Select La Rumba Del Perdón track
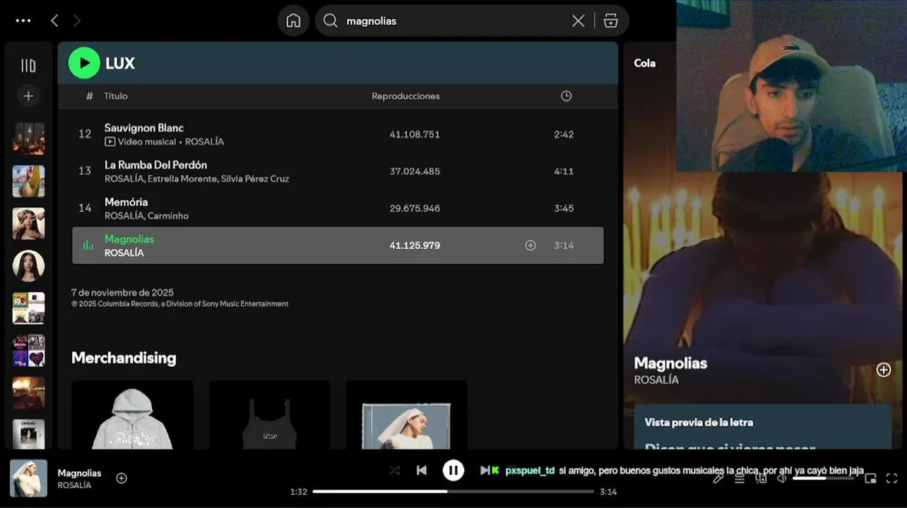Viewport: 907px width, 508px height. click(x=338, y=171)
